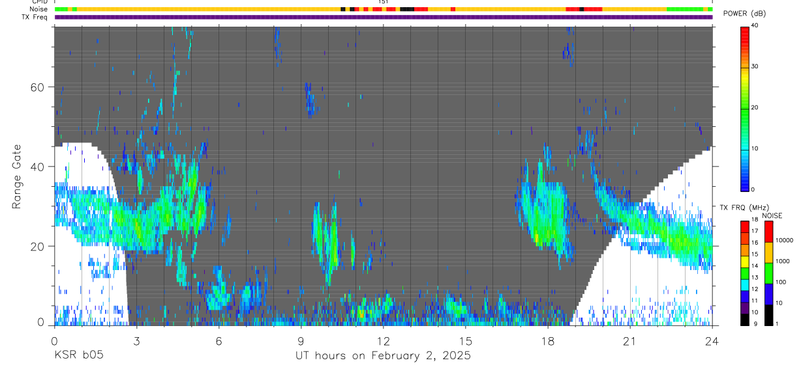Click the 'UT hours on February 2, 2025' axis title
Viewport: 801px width, 369px height.
(384, 356)
